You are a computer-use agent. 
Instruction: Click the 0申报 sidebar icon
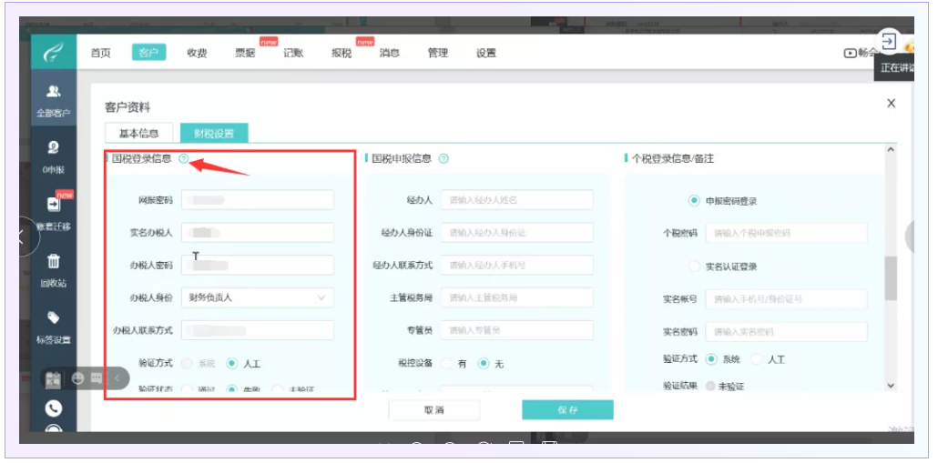(53, 155)
